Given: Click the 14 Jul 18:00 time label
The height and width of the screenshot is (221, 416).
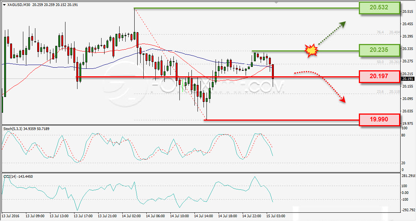Looking at the screenshot, I should click(228, 216).
